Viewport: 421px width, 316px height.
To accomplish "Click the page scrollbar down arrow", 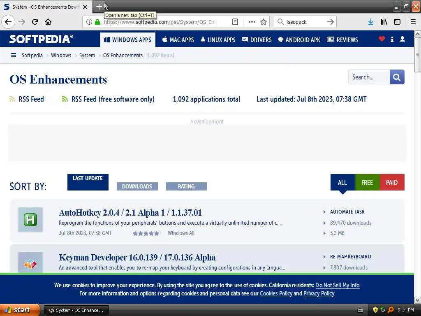I will coord(418,300).
